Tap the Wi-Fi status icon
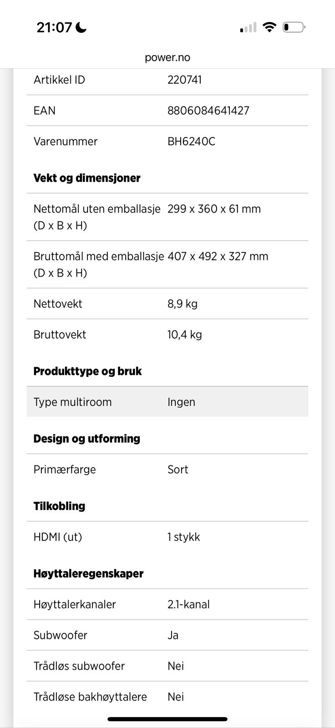The image size is (335, 728). point(269,27)
